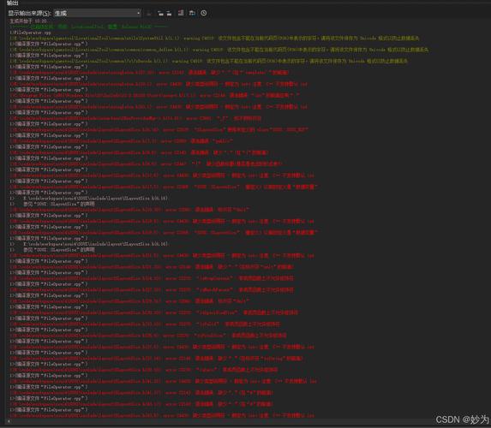The width and height of the screenshot is (491, 428).
Task: Click the first red error line mentioning template
Action: 149,72
